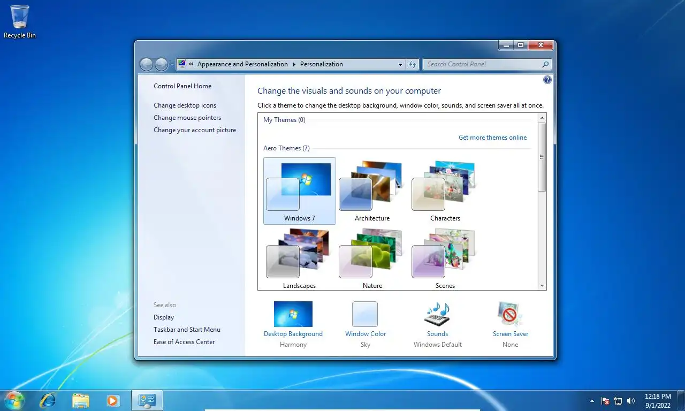685x411 pixels.
Task: Open the Screen Saver link
Action: (x=511, y=334)
